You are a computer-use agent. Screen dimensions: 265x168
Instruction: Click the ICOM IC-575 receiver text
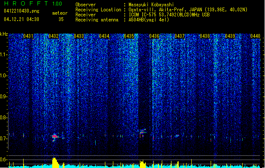coord(169,15)
